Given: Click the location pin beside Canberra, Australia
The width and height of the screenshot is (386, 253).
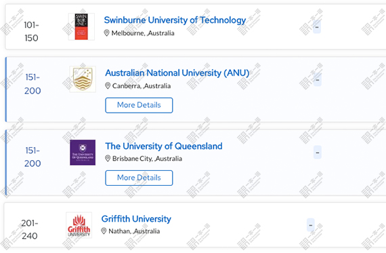Looking at the screenshot, I should coord(108,85).
